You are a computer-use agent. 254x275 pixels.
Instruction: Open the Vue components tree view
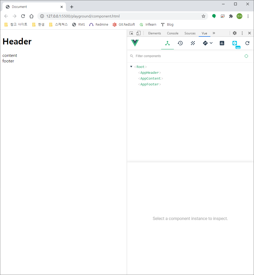click(x=167, y=43)
